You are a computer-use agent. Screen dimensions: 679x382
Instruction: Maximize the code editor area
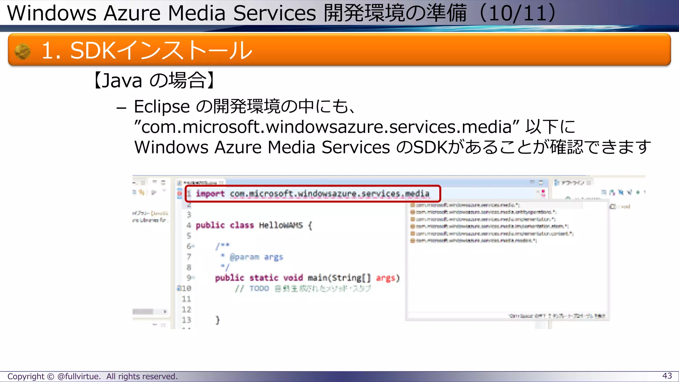tap(541, 182)
